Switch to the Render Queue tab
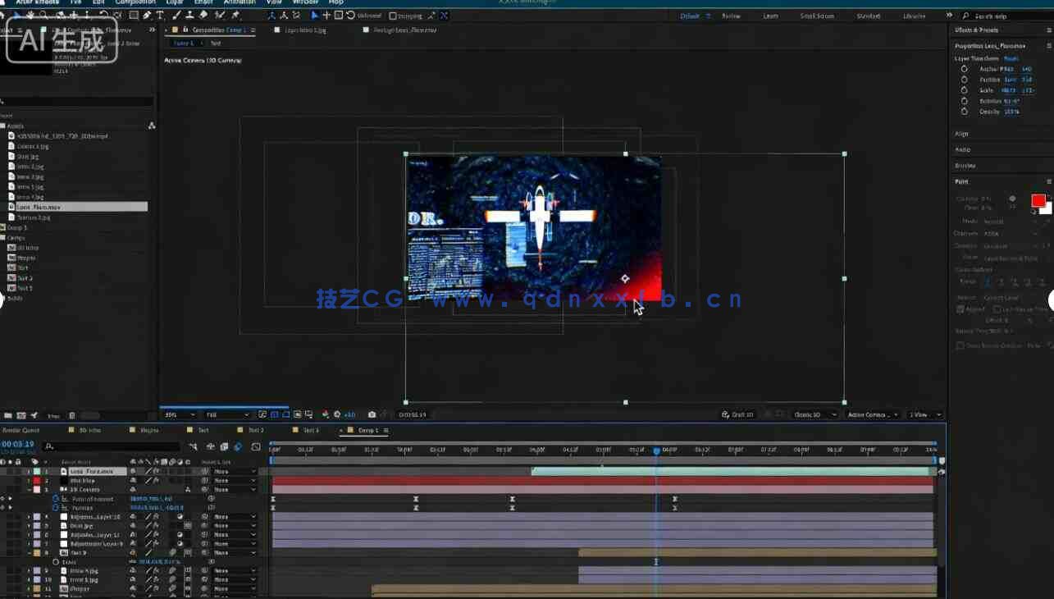Viewport: 1054px width, 599px height. tap(21, 430)
